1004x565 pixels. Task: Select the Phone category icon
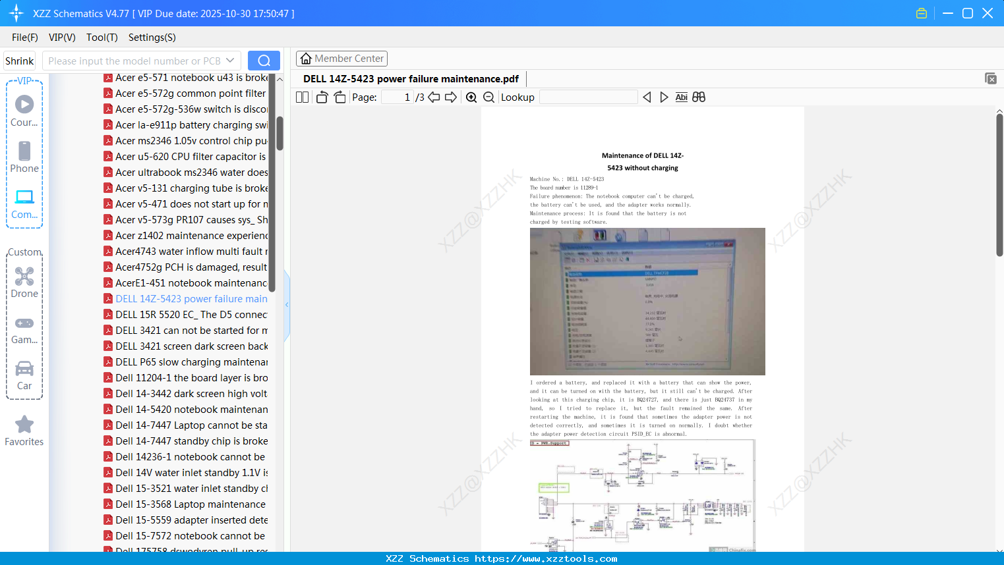pos(24,157)
